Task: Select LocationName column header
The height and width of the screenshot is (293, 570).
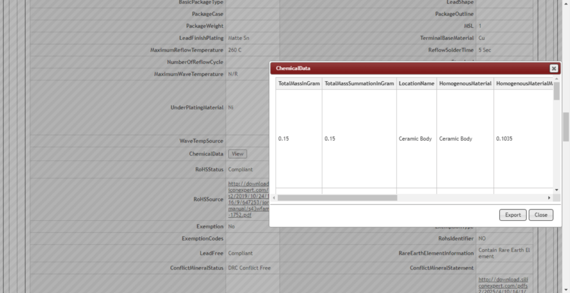Action: 416,83
